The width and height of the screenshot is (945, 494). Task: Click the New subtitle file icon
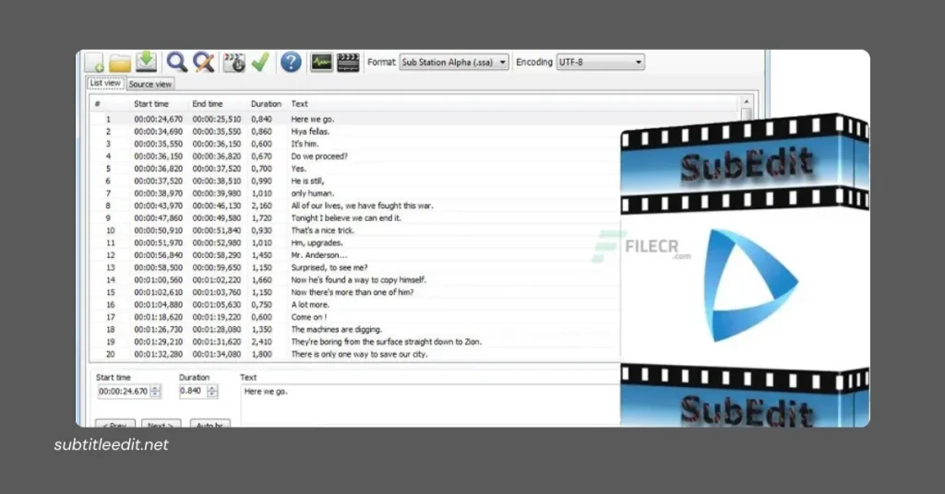95,62
